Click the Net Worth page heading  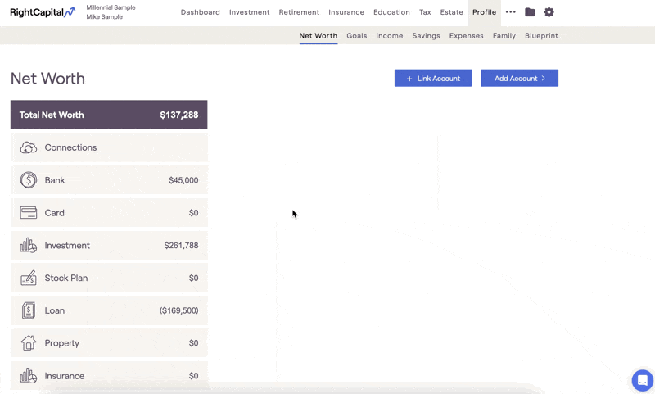(47, 79)
